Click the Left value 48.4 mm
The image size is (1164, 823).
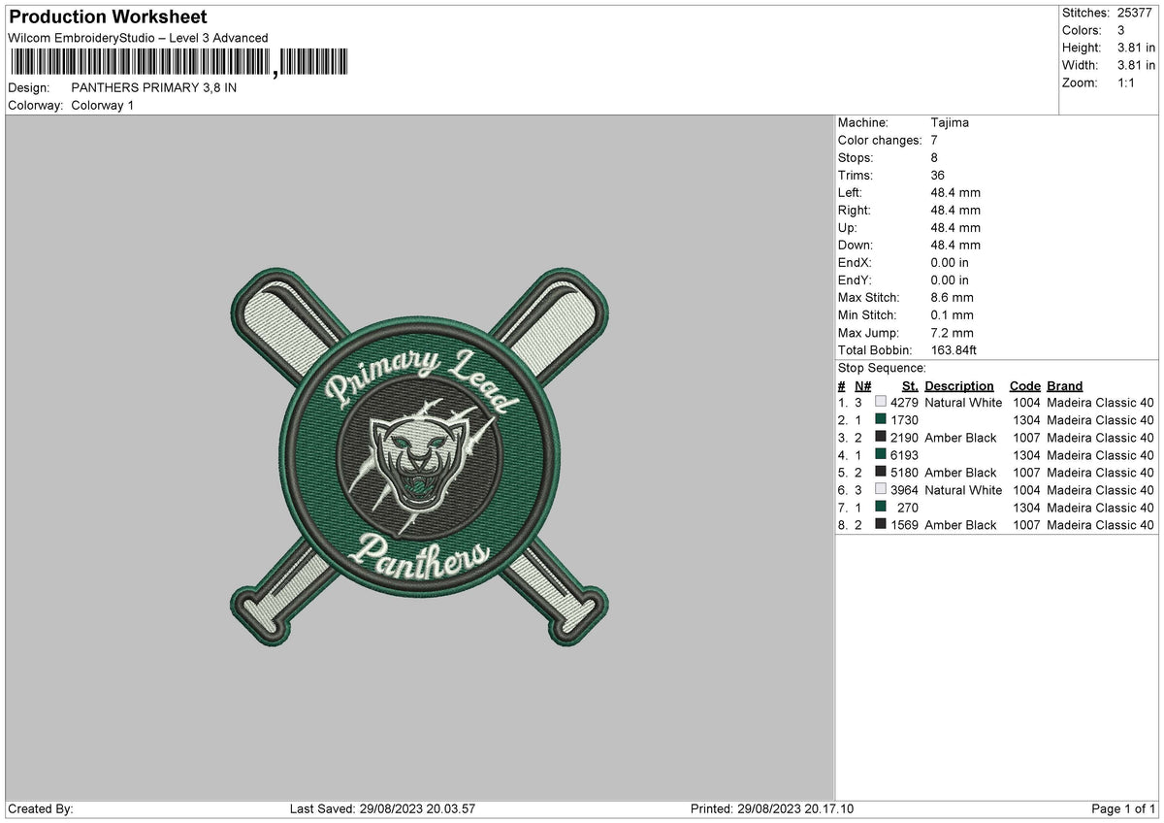(955, 192)
